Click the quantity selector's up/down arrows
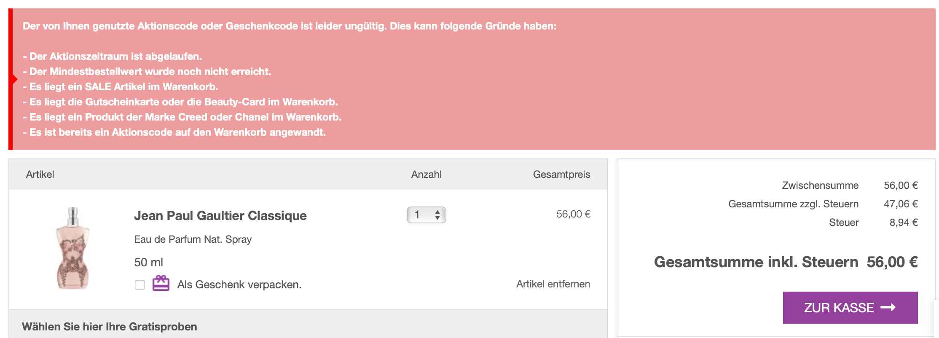Screen dimensions: 939x338 tap(437, 215)
